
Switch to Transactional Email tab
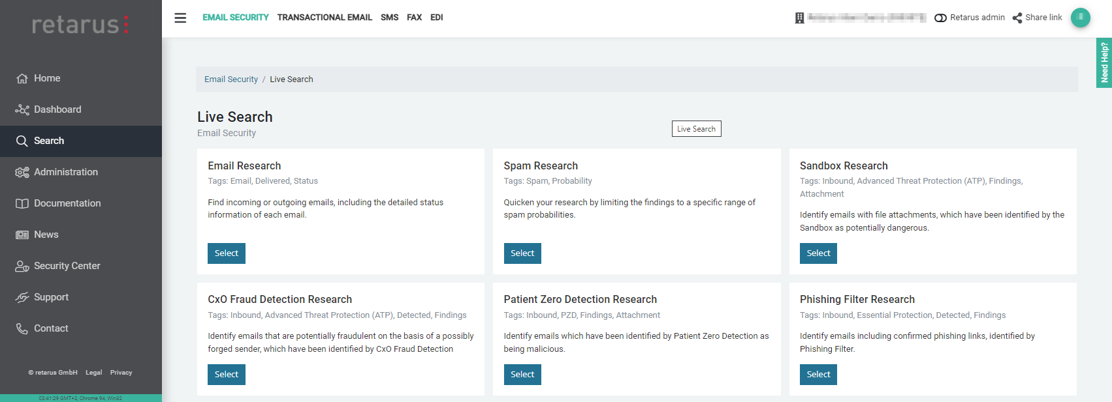(x=325, y=18)
